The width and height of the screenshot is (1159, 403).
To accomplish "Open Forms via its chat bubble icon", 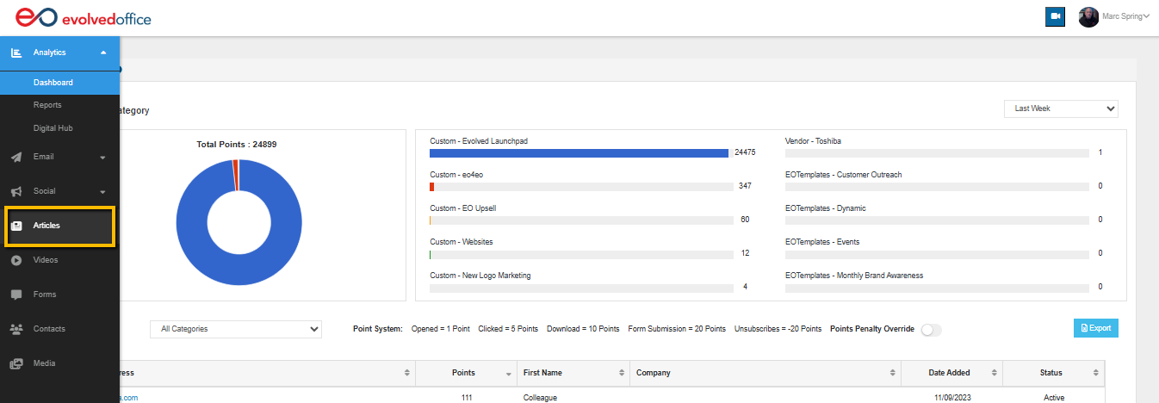I will click(15, 294).
